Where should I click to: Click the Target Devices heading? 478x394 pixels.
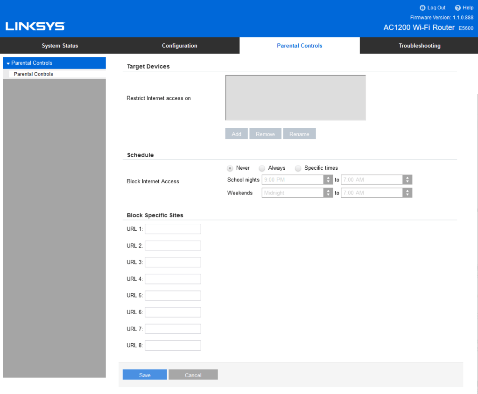148,66
